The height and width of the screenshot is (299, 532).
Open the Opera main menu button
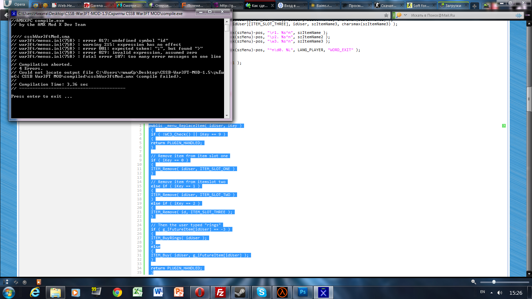(15, 4)
